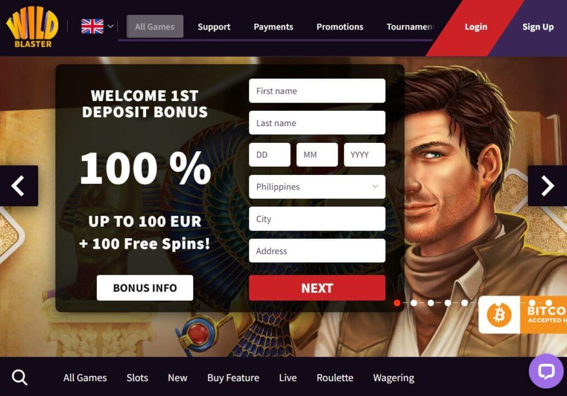Focus the First name input field
Viewport: 567px width, 396px height.
tap(317, 91)
